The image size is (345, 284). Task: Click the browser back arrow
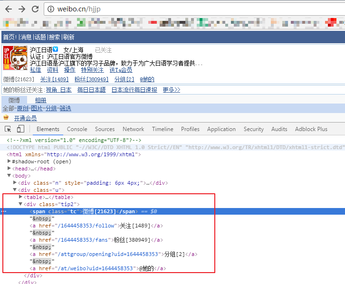point(9,9)
